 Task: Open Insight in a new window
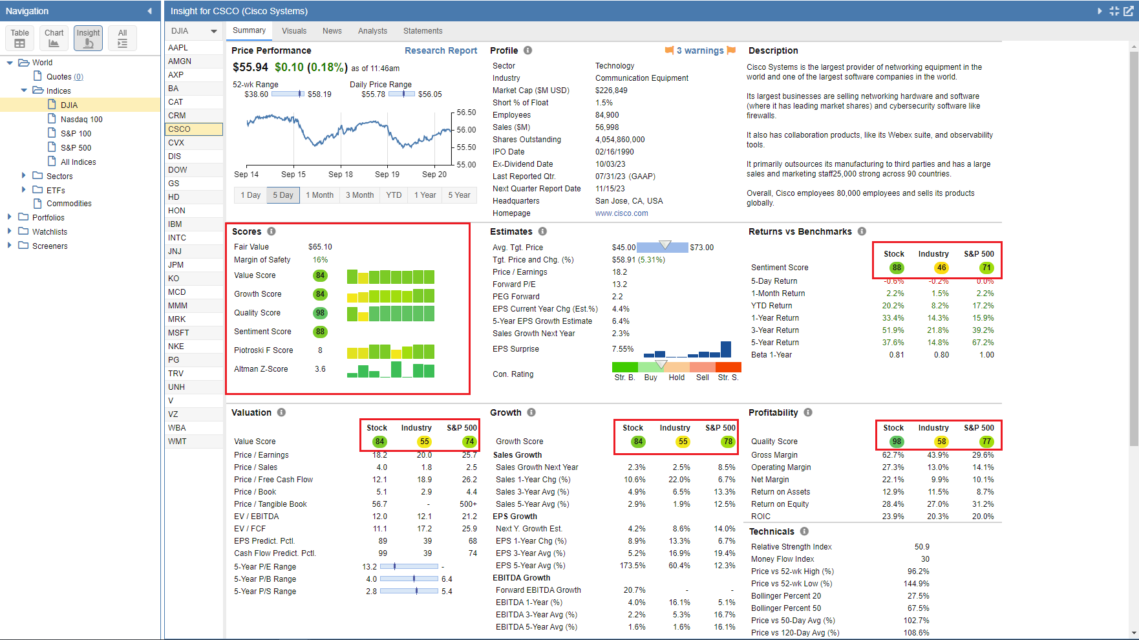point(1129,11)
